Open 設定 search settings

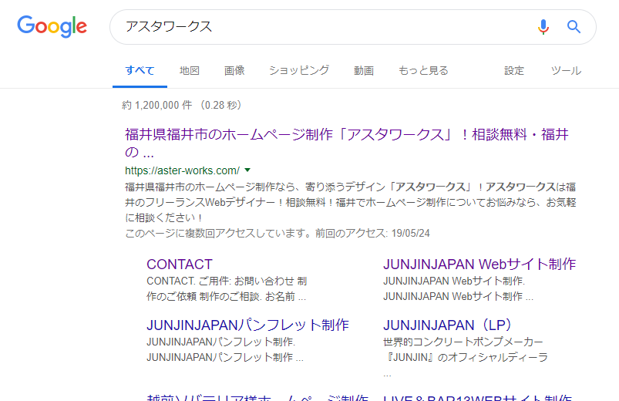(514, 71)
